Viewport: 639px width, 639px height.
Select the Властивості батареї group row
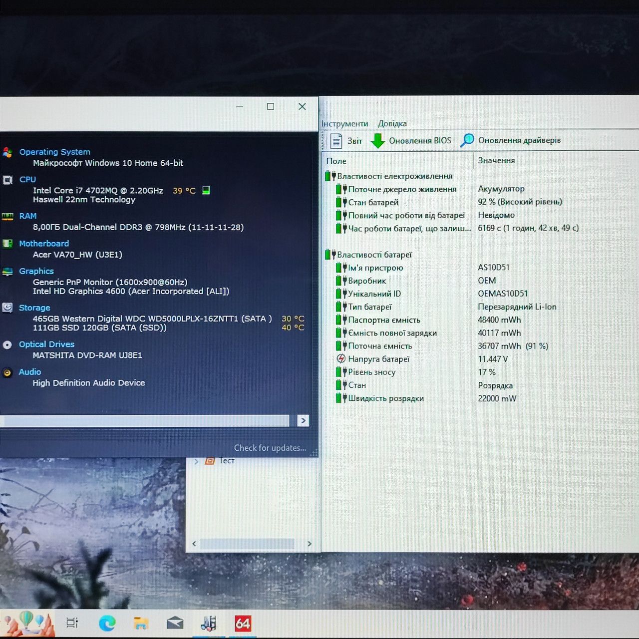(369, 255)
